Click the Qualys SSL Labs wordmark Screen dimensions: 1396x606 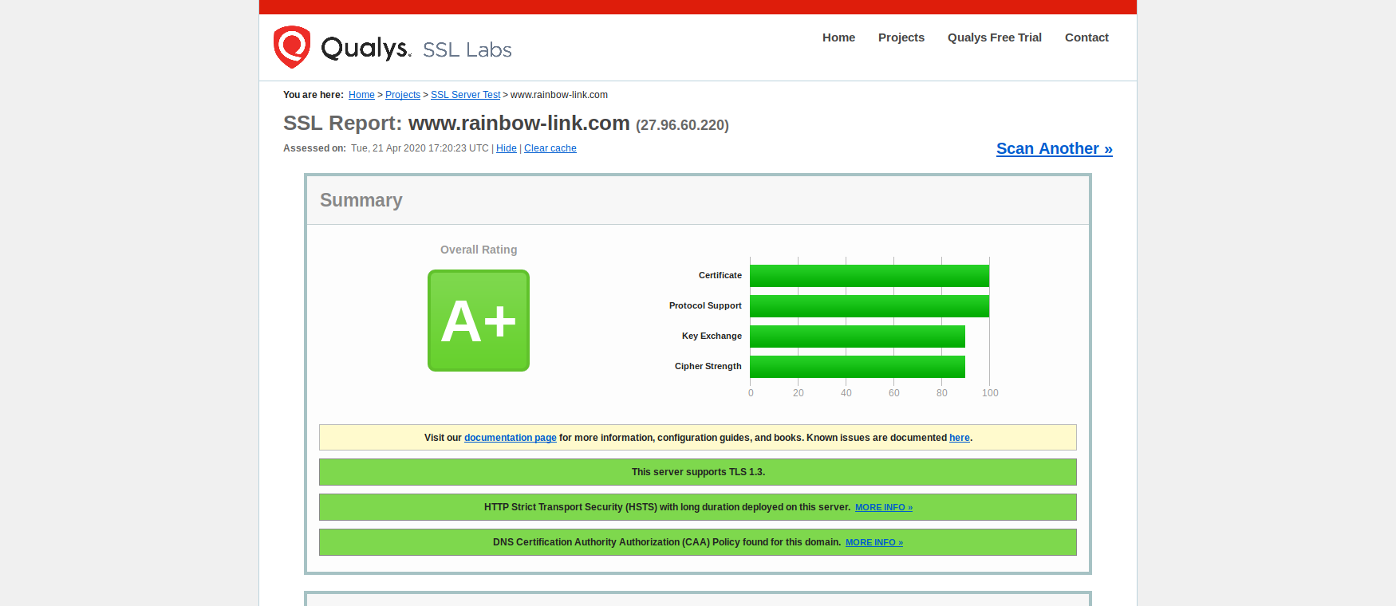click(416, 49)
